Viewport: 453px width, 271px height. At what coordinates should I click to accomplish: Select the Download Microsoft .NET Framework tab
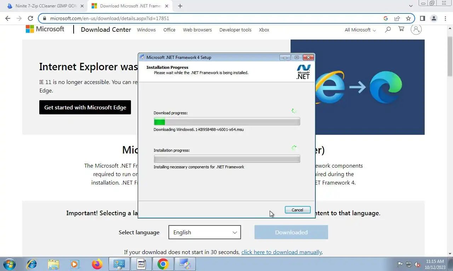(130, 6)
